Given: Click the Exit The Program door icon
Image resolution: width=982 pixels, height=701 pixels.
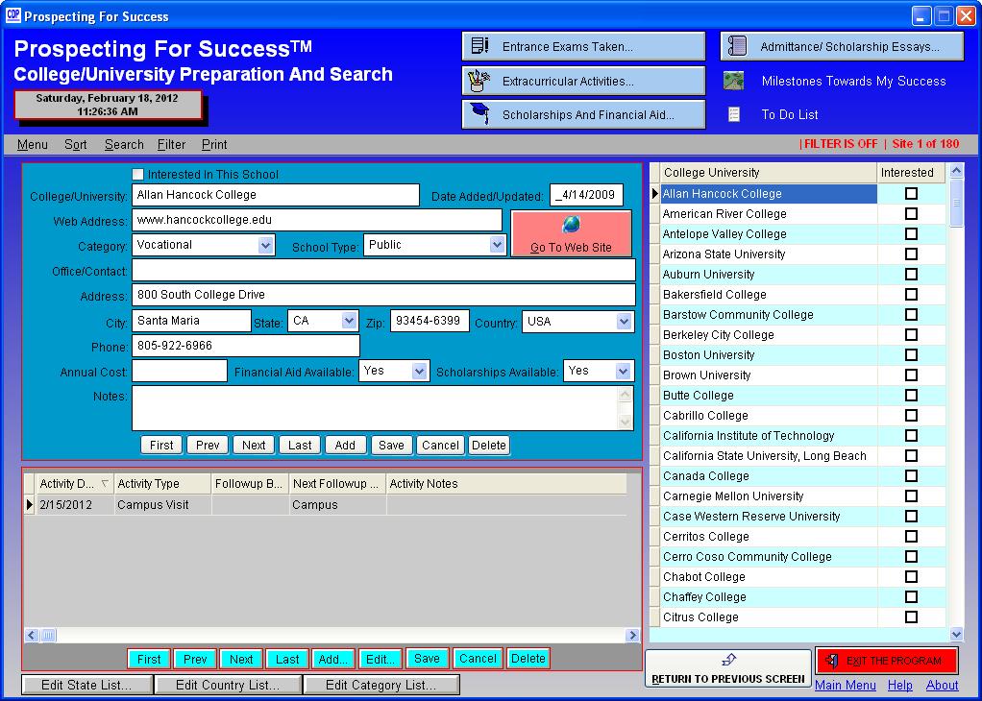Looking at the screenshot, I should pos(832,661).
